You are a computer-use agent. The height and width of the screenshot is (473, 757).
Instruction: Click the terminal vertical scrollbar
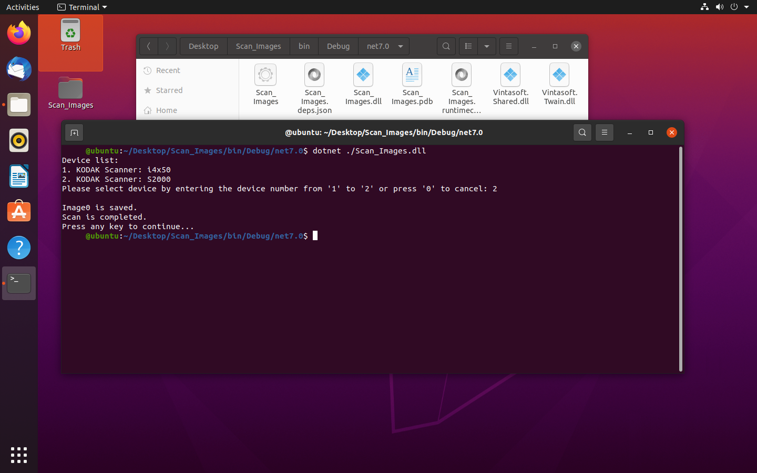tap(681, 259)
